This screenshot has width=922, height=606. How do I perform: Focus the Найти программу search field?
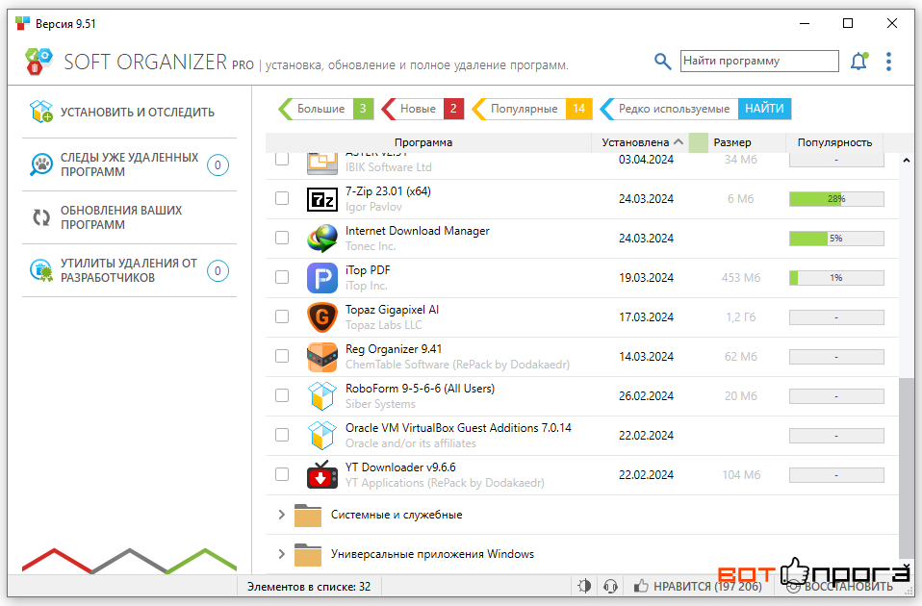759,62
